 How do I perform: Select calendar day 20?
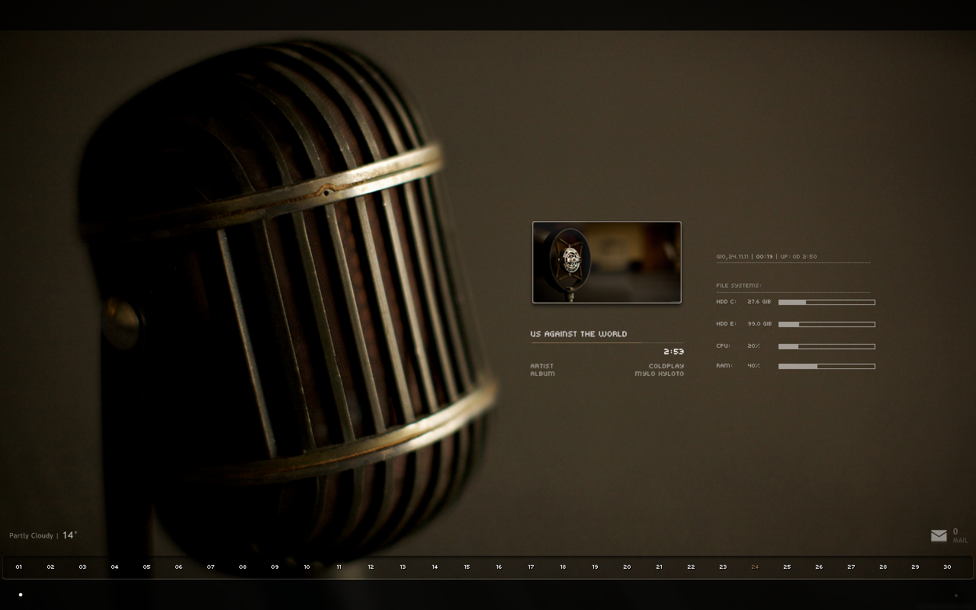point(627,567)
